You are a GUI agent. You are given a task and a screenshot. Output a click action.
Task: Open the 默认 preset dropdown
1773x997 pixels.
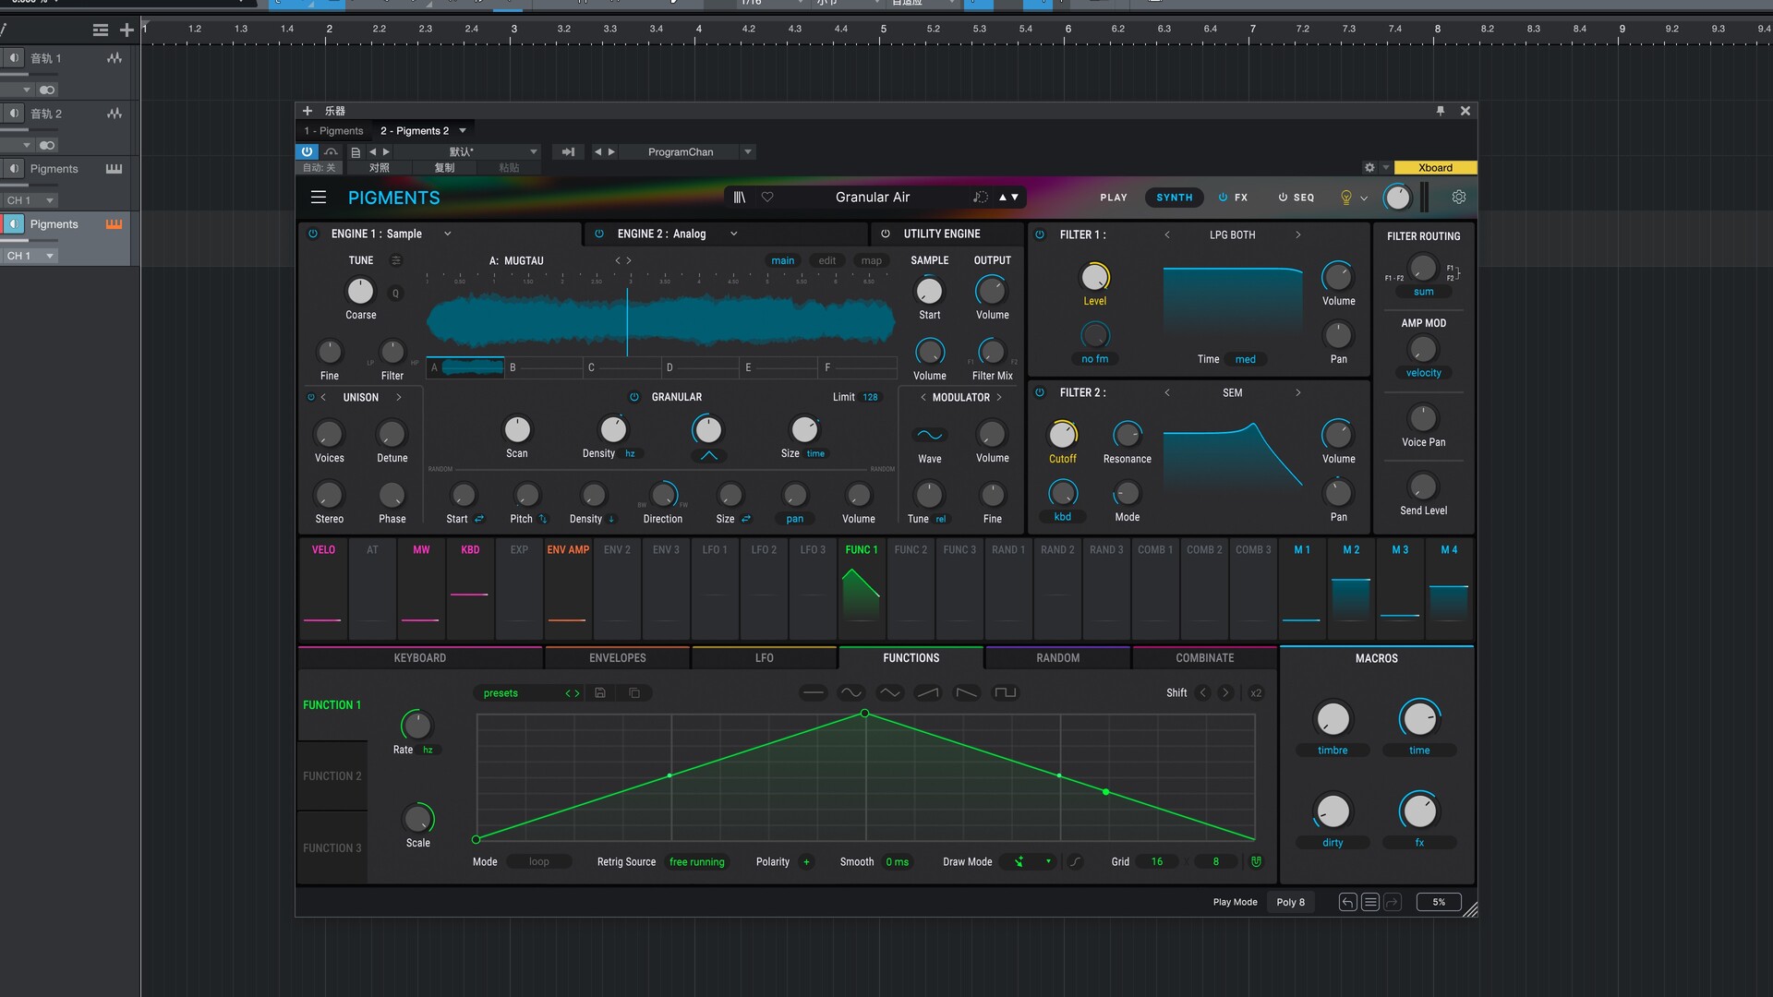(534, 151)
